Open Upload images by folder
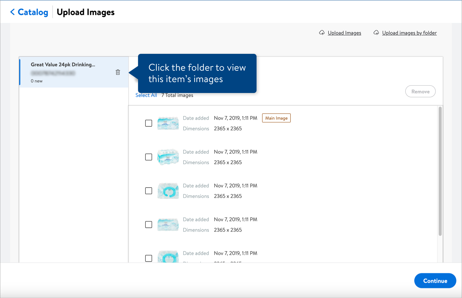 (x=409, y=33)
